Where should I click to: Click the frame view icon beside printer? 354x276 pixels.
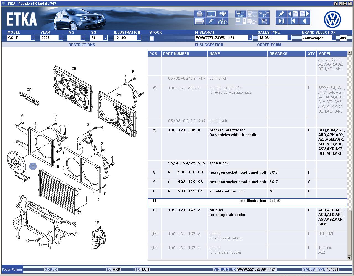(x=211, y=14)
